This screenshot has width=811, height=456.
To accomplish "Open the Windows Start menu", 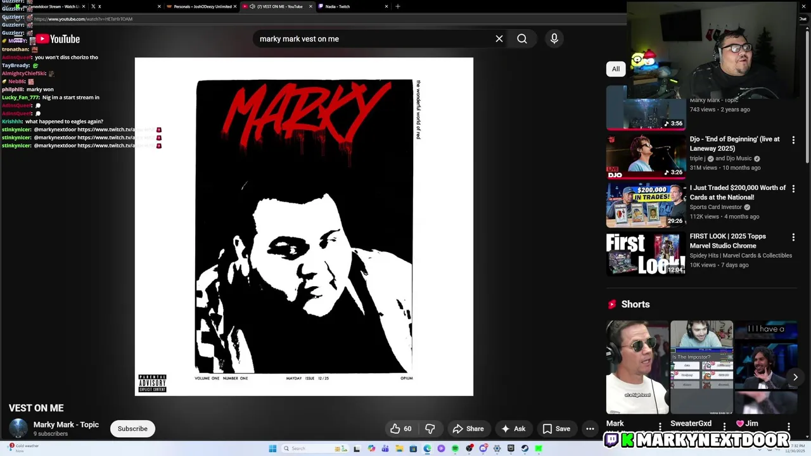I will 272,448.
